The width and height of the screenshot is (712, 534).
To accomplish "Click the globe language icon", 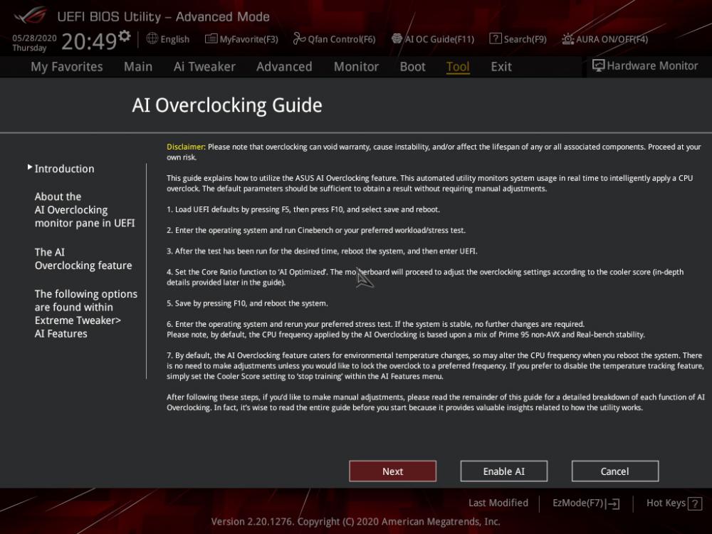I will 152,38.
